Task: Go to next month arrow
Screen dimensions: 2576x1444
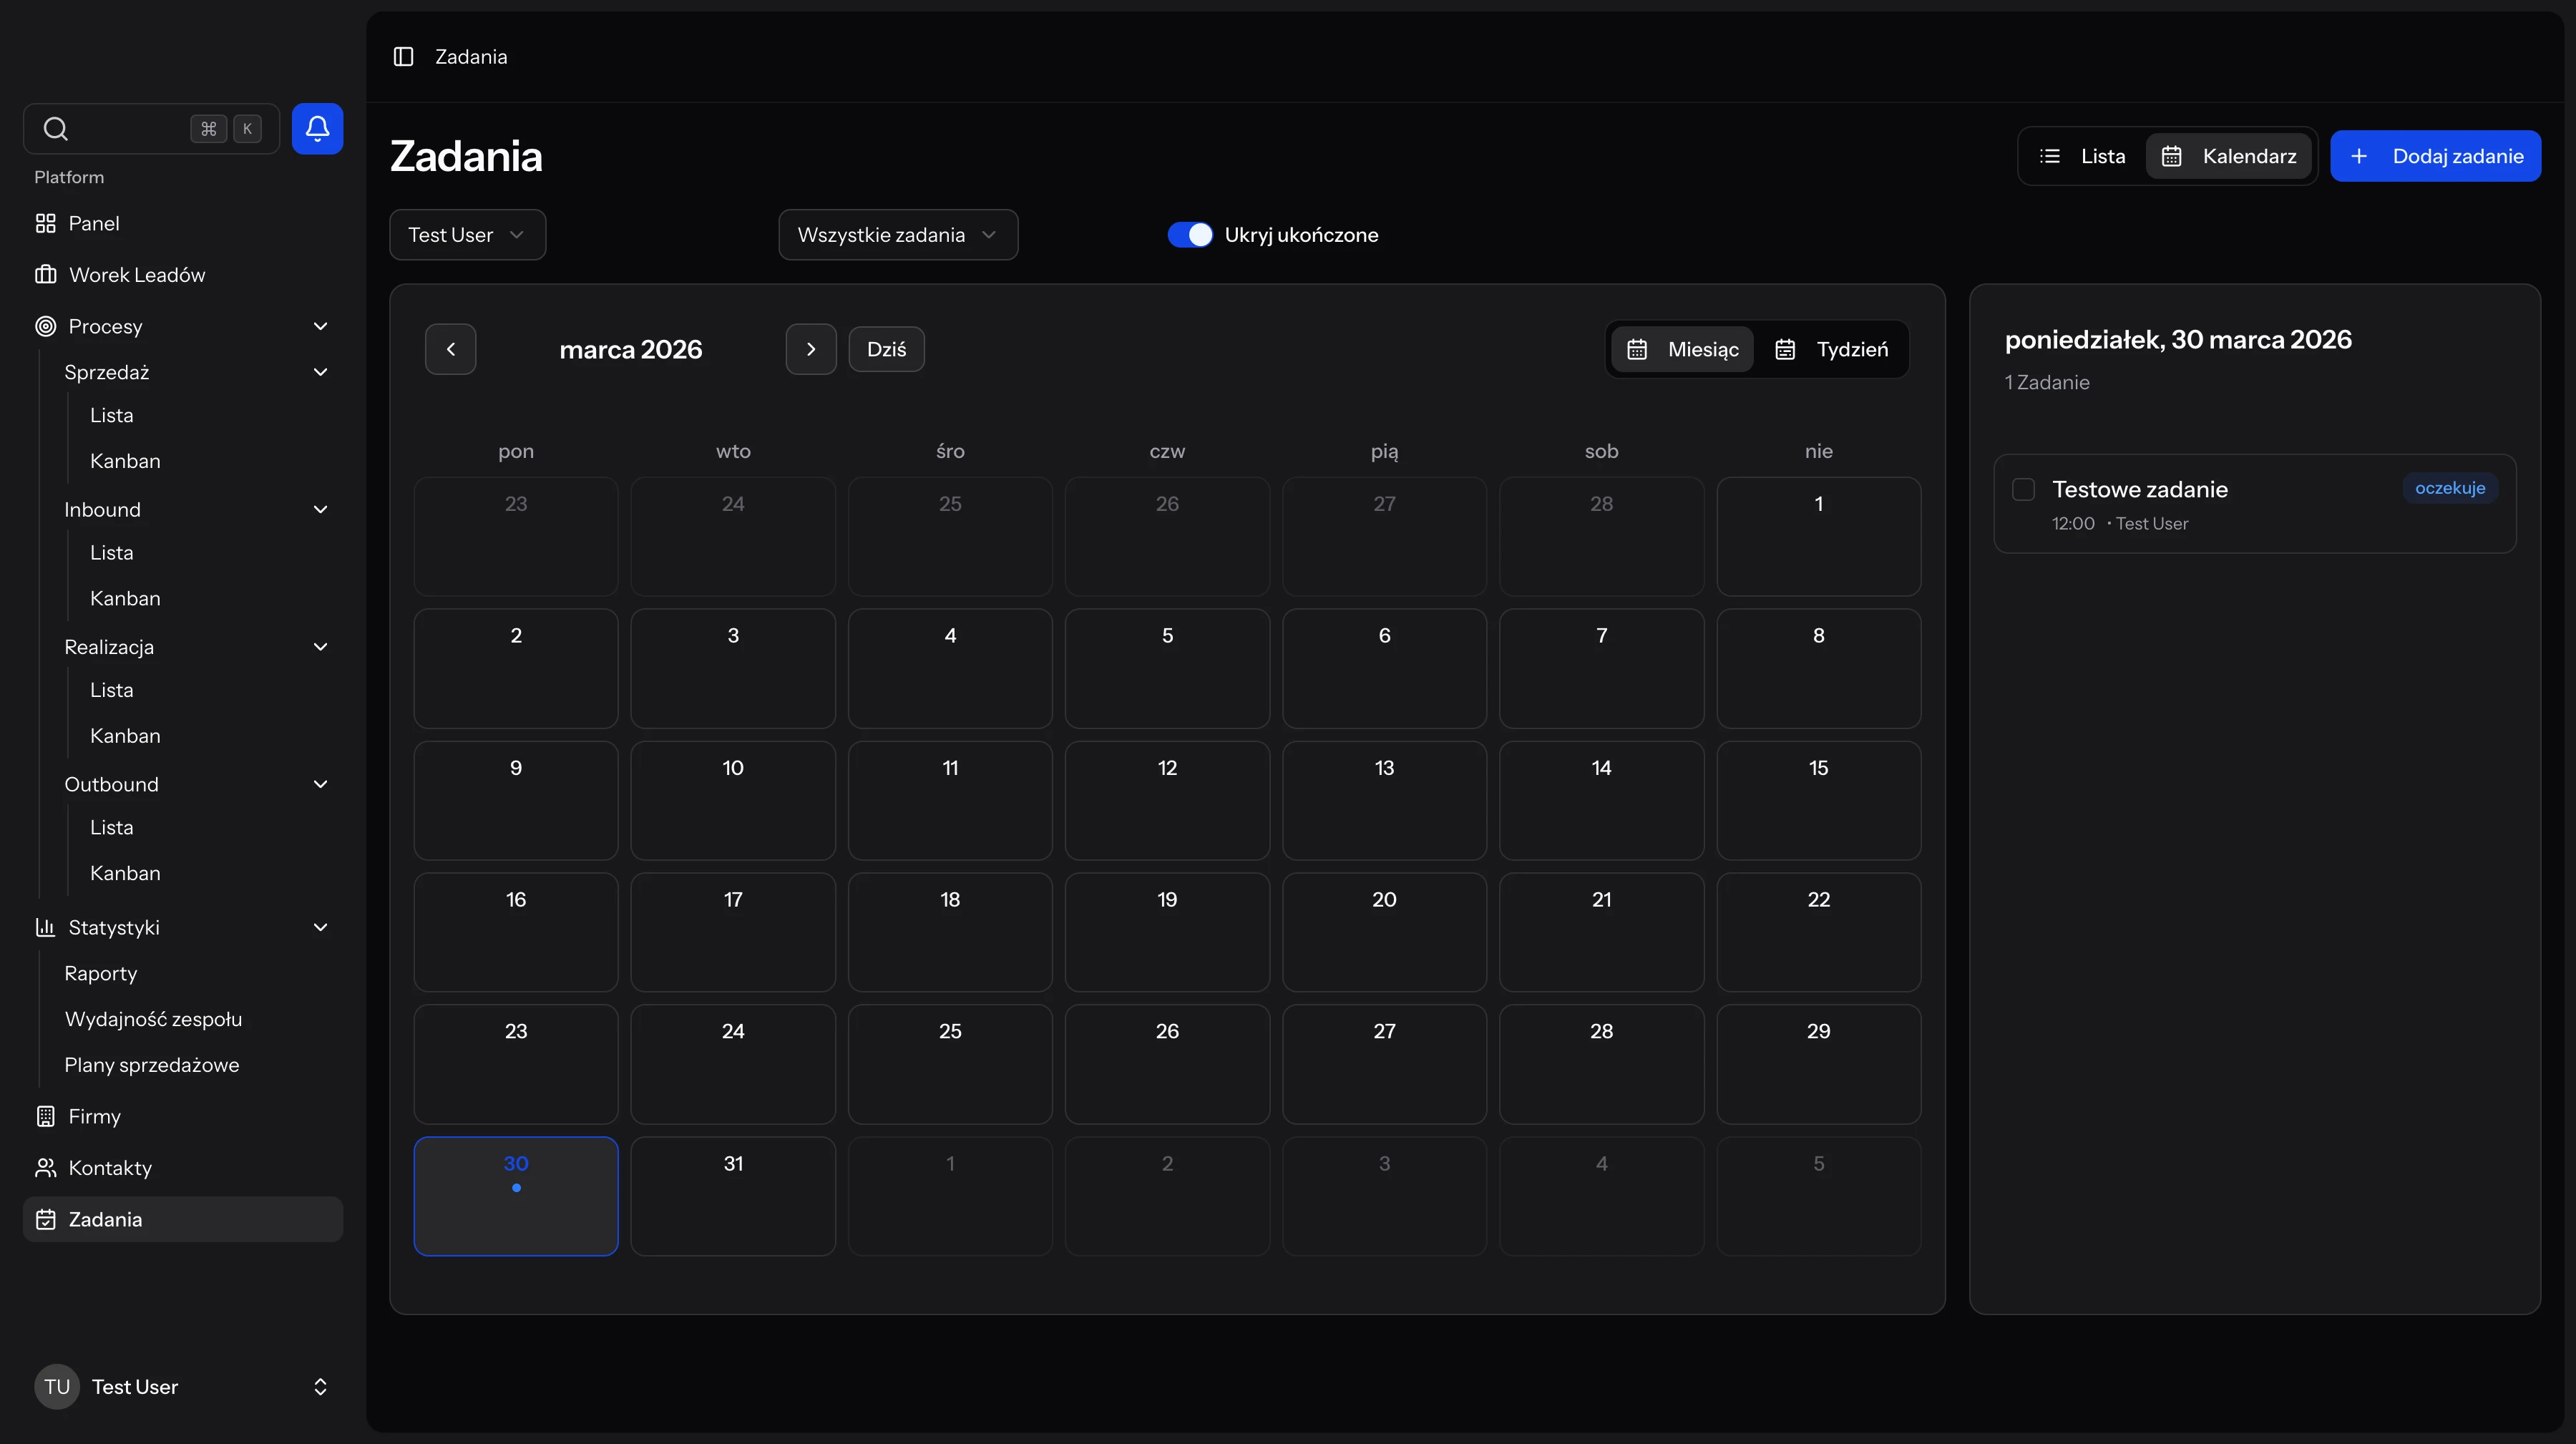Action: point(810,349)
